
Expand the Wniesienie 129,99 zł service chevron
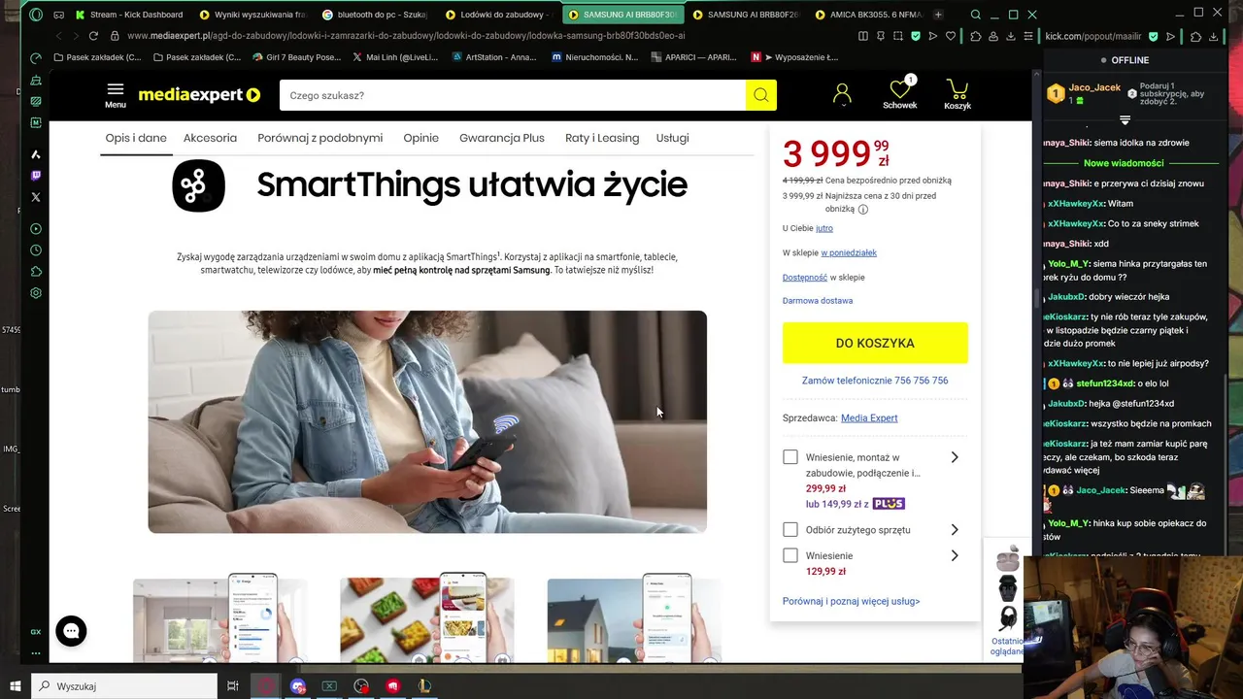pyautogui.click(x=955, y=555)
